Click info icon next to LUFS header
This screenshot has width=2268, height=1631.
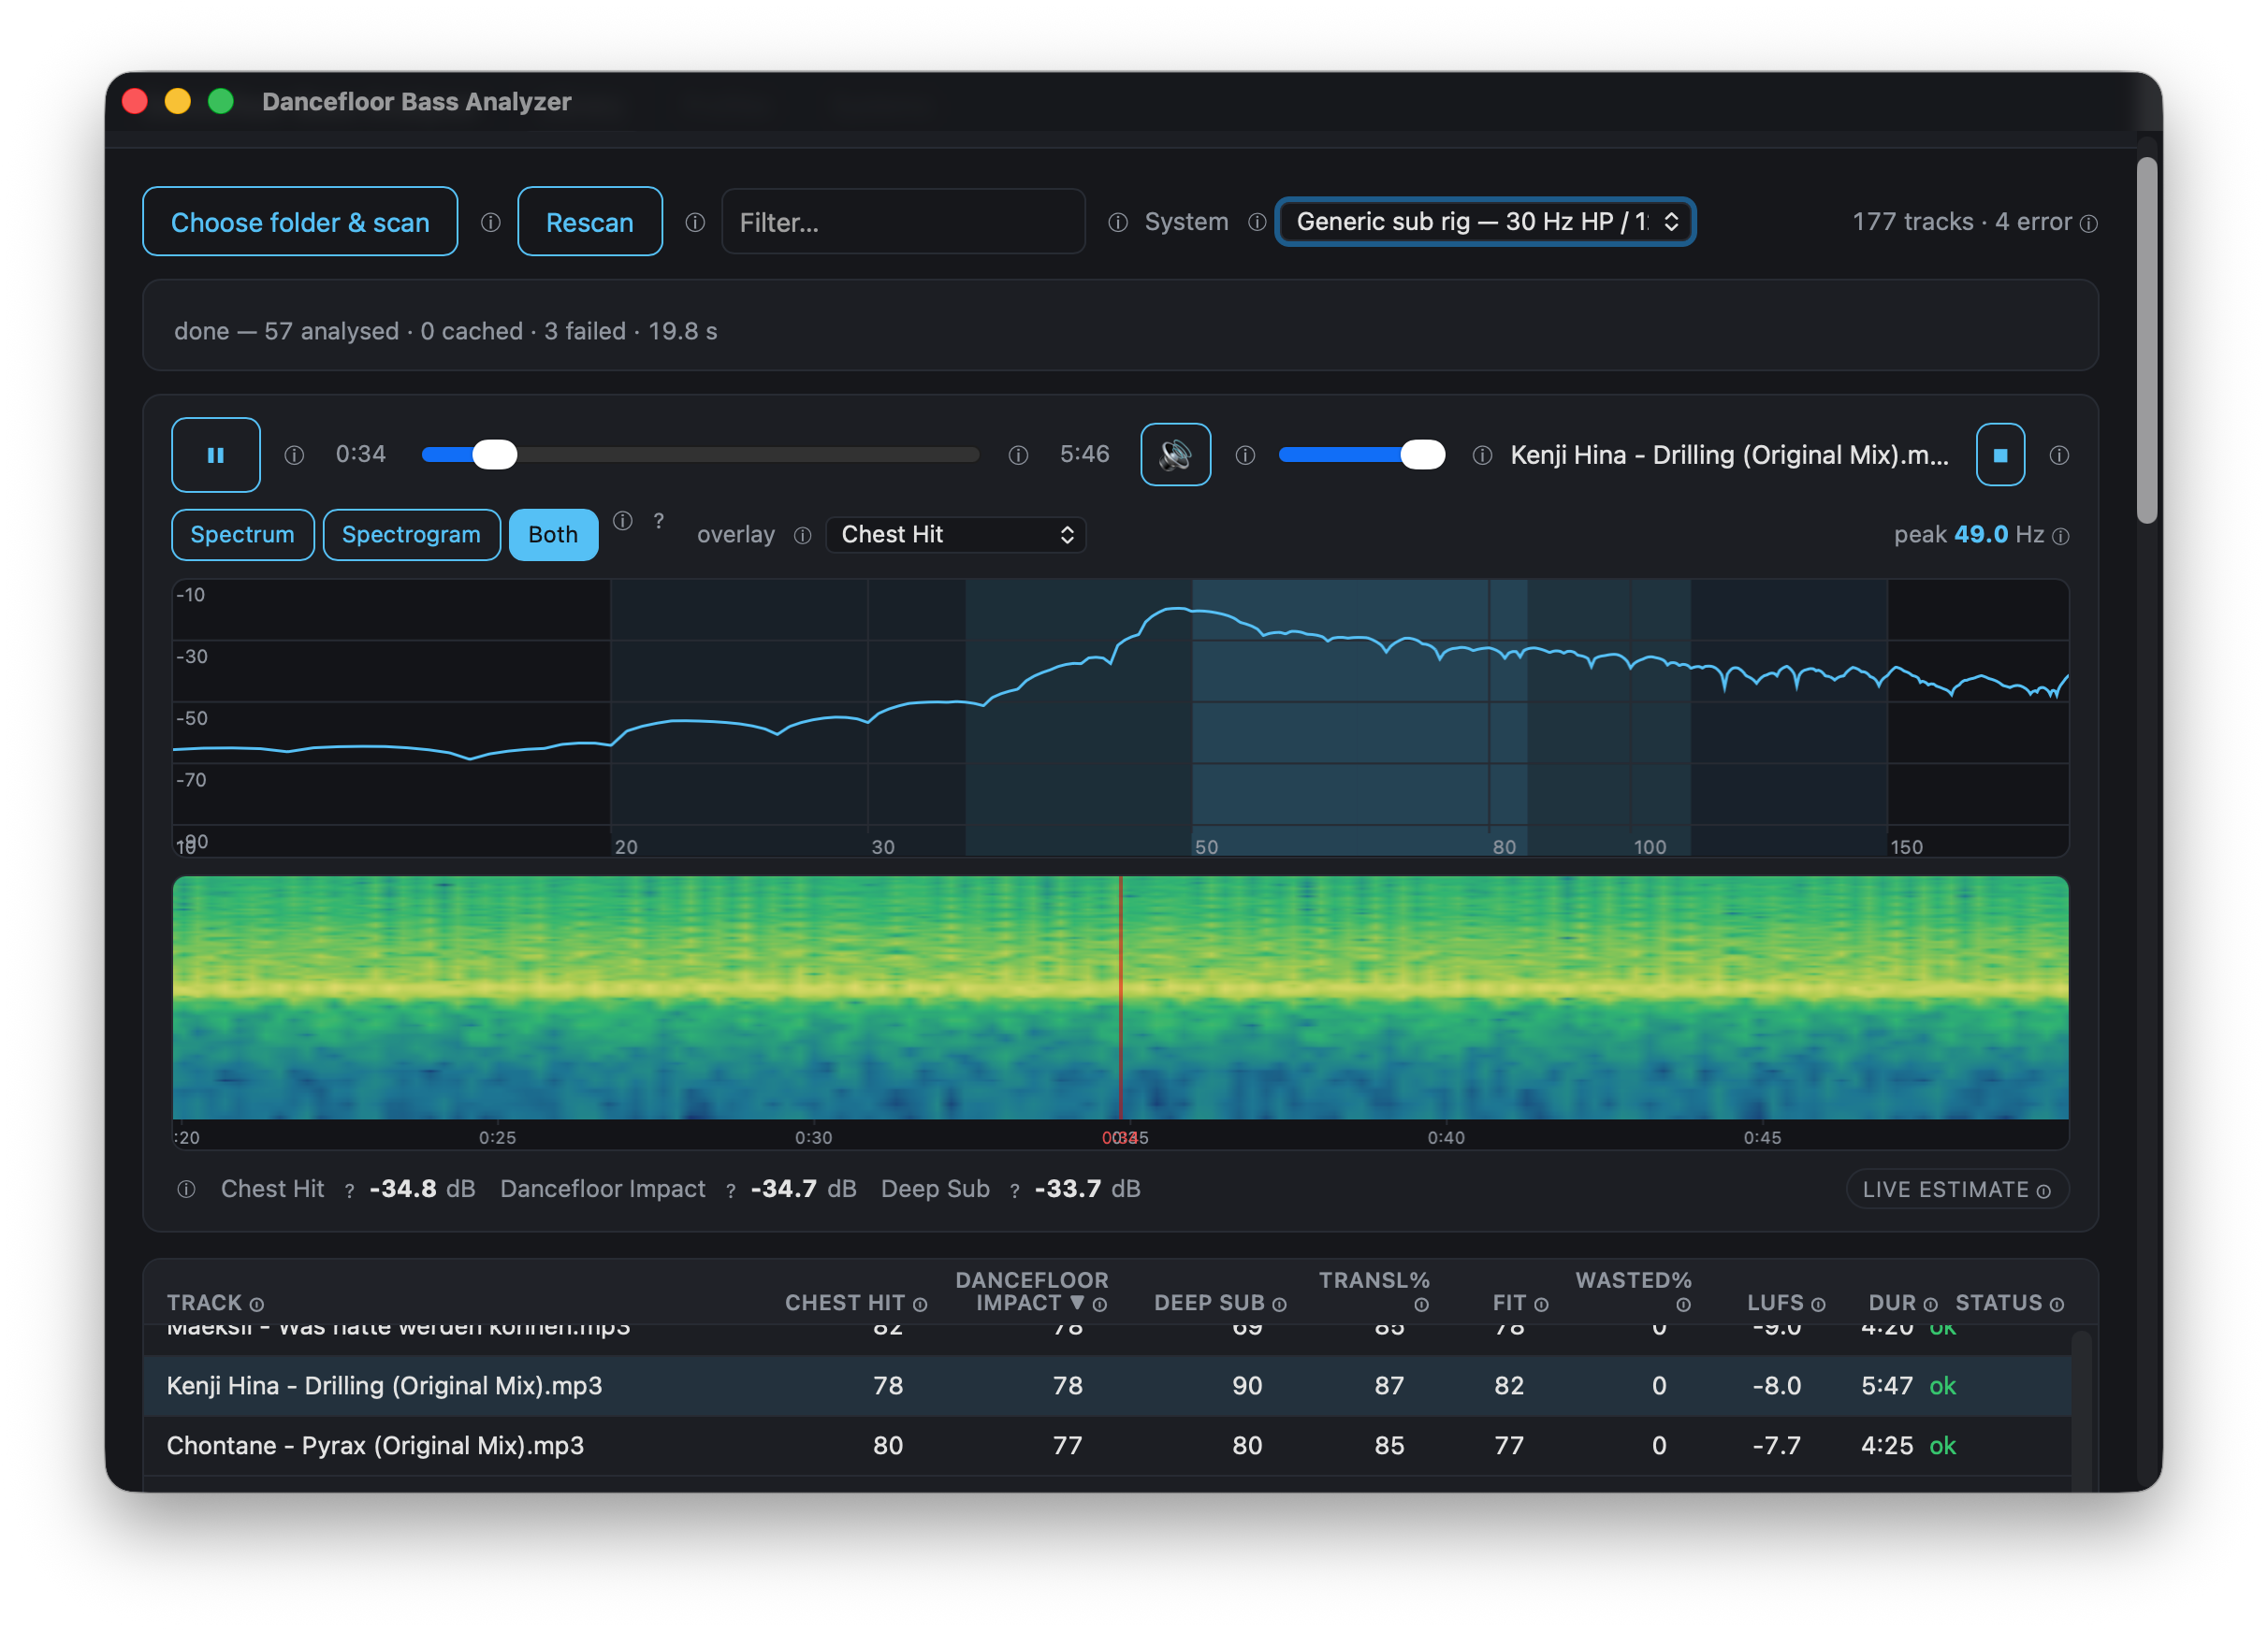[x=1818, y=1306]
